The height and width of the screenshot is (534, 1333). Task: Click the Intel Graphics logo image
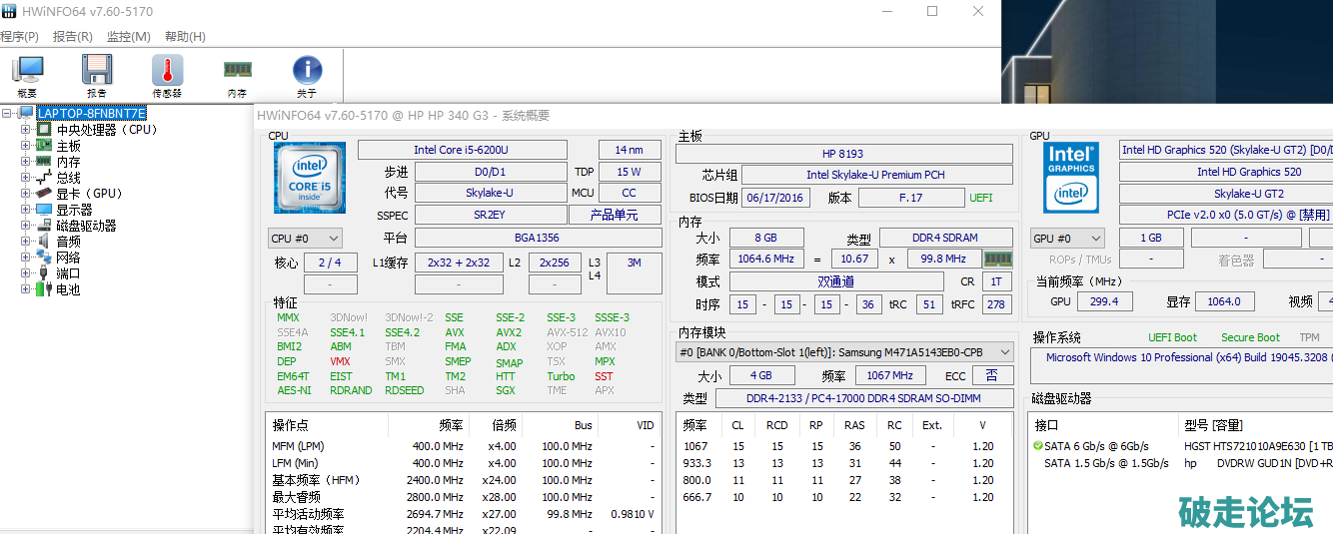pyautogui.click(x=1071, y=178)
